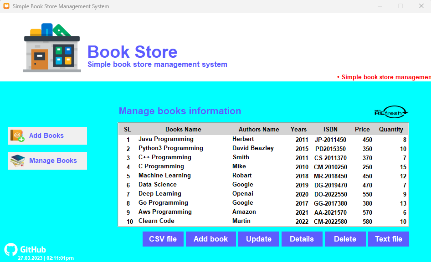
Task: Click the date and time label
Action: point(46,258)
